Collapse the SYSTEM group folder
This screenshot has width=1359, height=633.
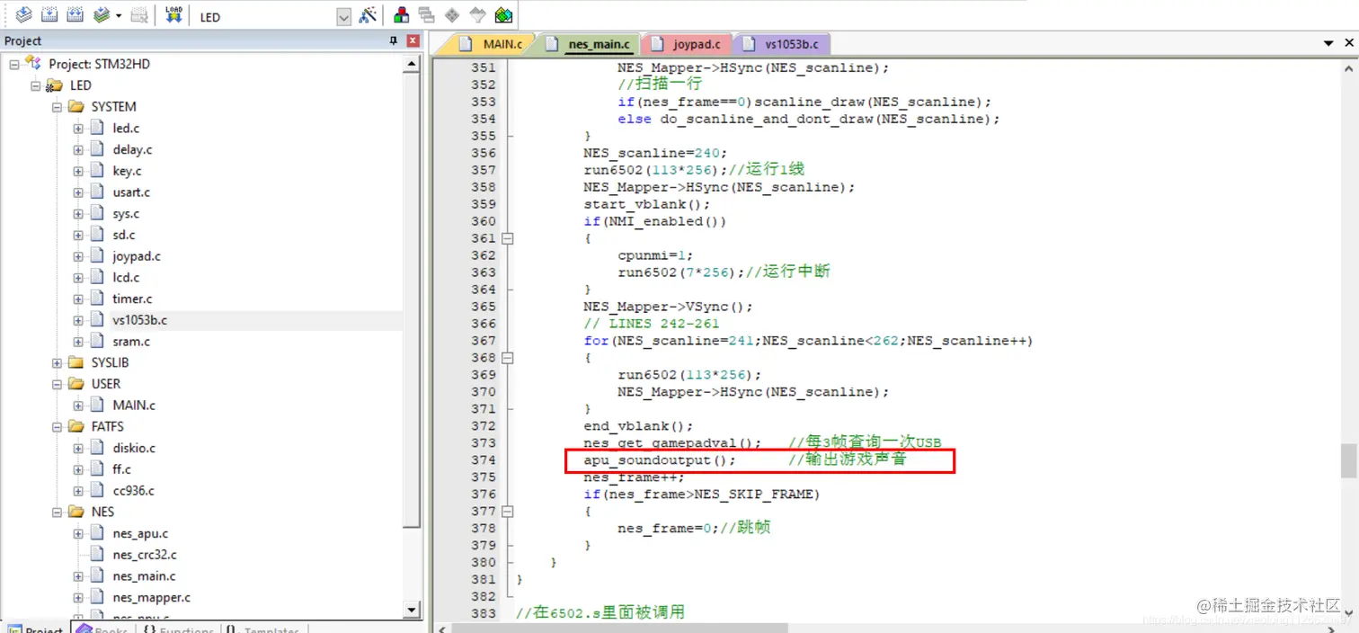57,107
